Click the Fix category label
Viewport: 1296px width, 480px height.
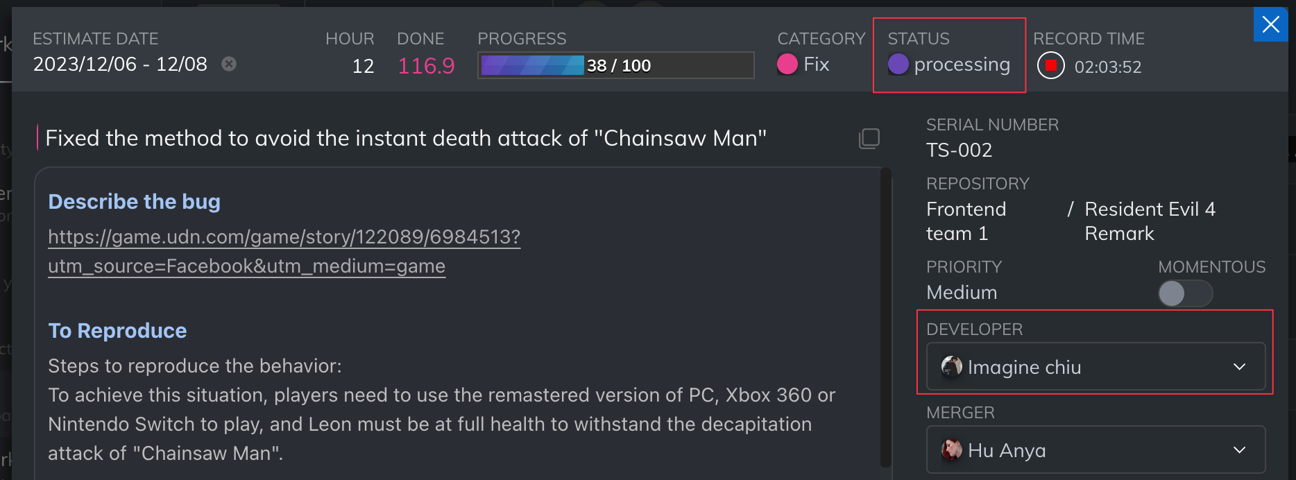click(817, 65)
